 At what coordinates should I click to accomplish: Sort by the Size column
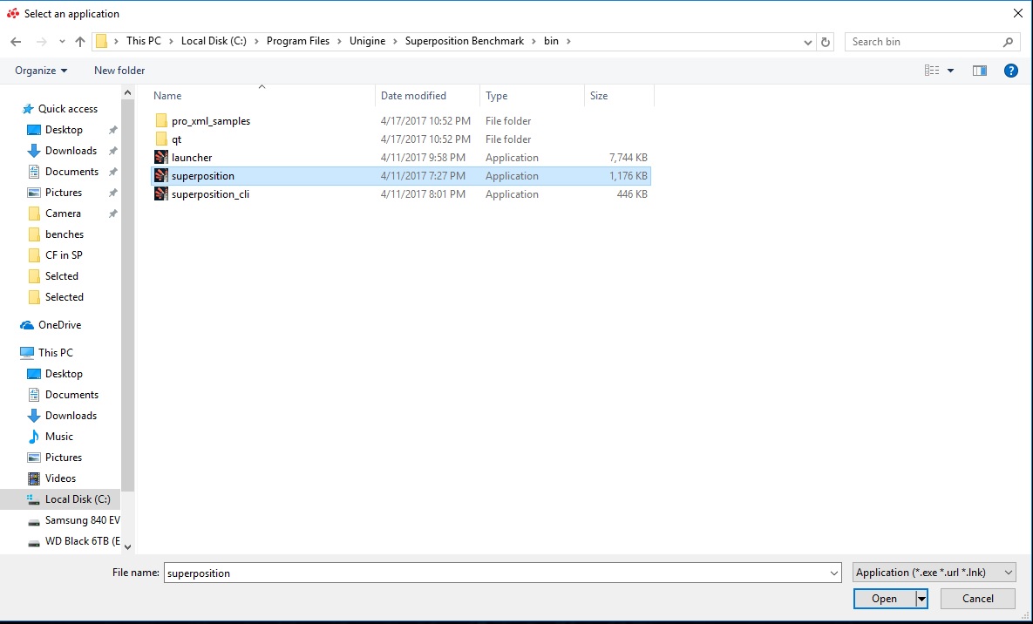[x=599, y=96]
